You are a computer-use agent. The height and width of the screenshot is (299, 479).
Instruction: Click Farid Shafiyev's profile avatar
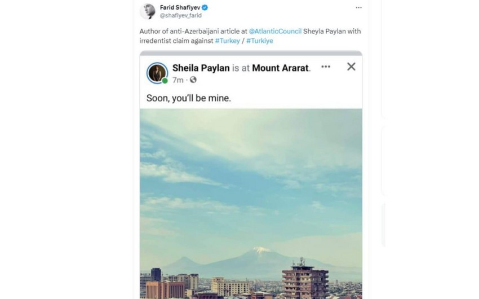[148, 11]
